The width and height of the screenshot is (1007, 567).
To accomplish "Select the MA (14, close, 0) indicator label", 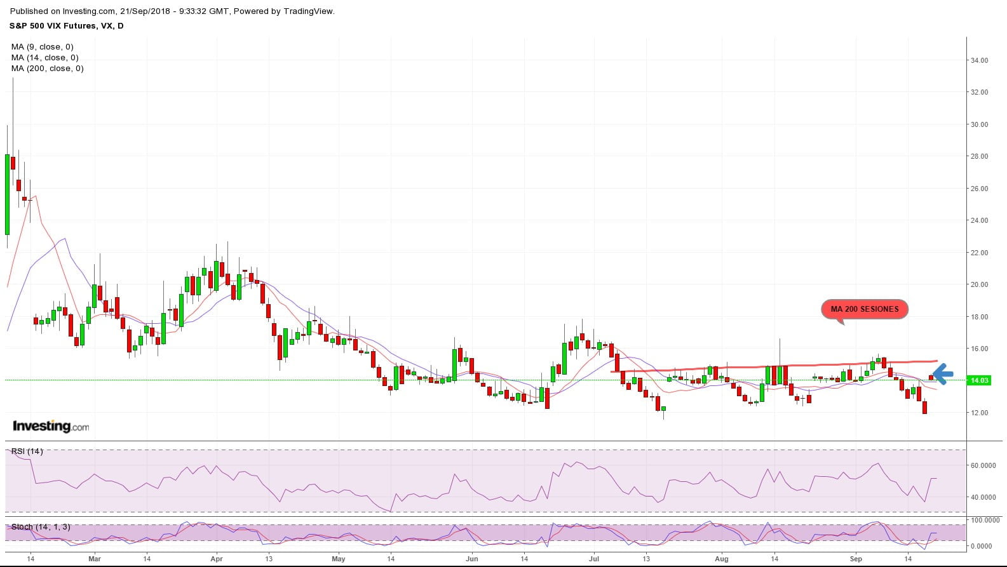I will pyautogui.click(x=44, y=57).
